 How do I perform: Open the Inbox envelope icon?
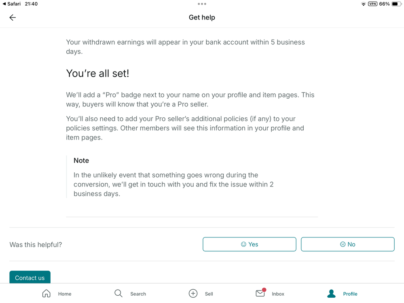(260, 293)
